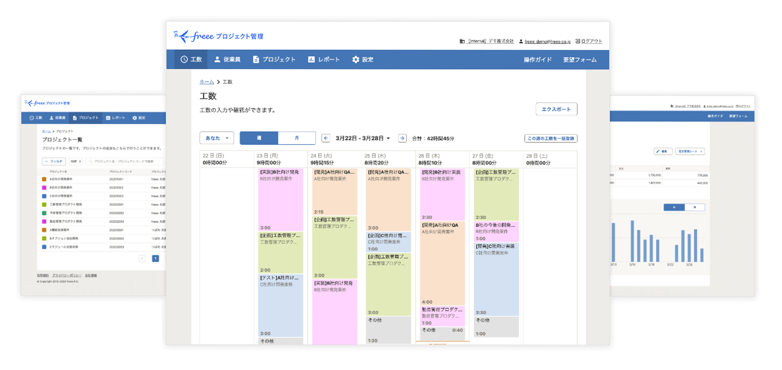The width and height of the screenshot is (782, 370).
Task: Click この週の工数を一括登録 button
Action: (551, 138)
